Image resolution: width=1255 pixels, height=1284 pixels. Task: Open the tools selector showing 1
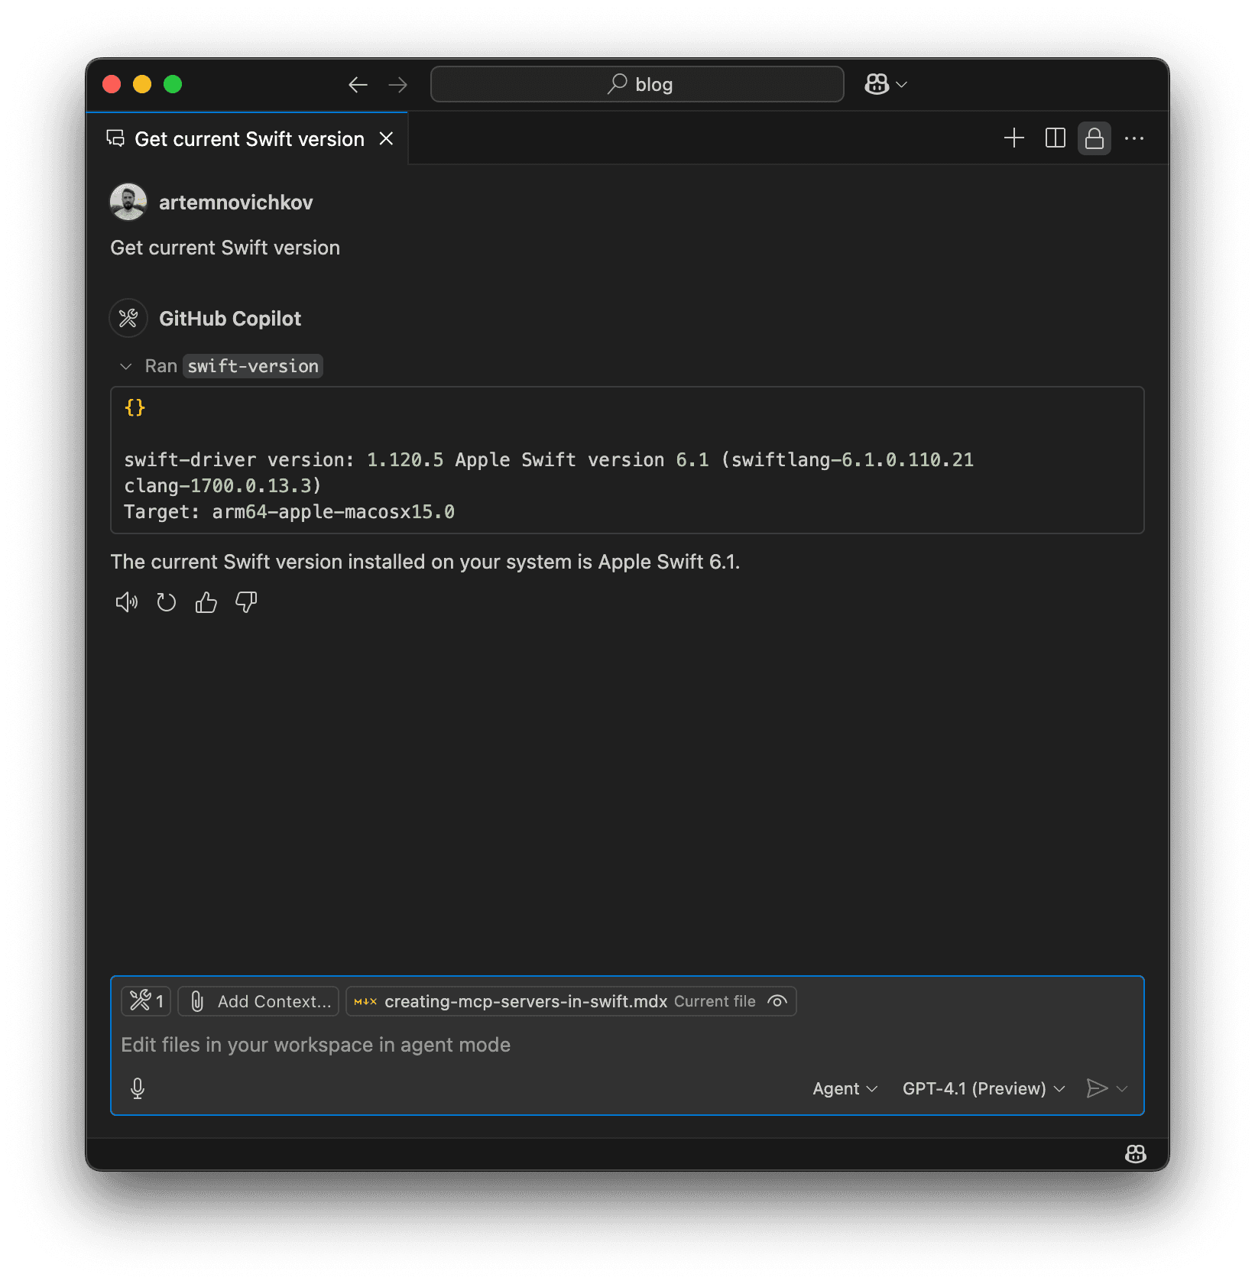point(147,1001)
